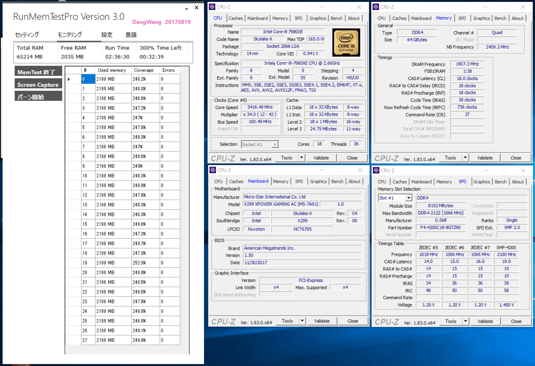Click Close button in the Mainboard window
The image size is (535, 366).
point(353,321)
